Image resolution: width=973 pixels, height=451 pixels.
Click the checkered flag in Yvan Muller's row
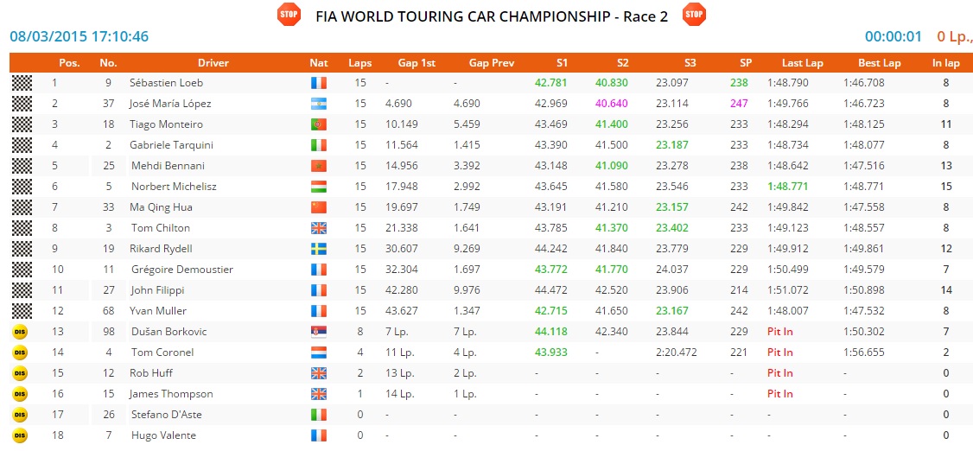[22, 311]
